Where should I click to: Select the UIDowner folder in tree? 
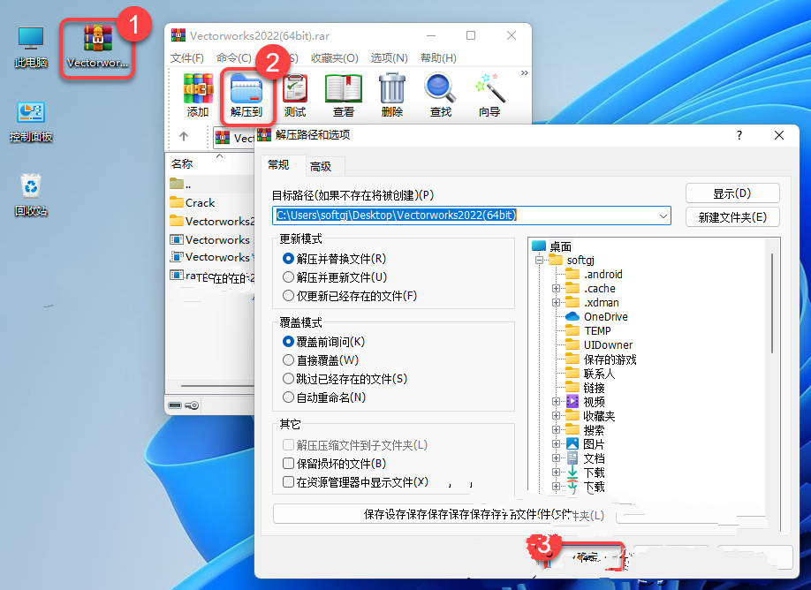[599, 344]
